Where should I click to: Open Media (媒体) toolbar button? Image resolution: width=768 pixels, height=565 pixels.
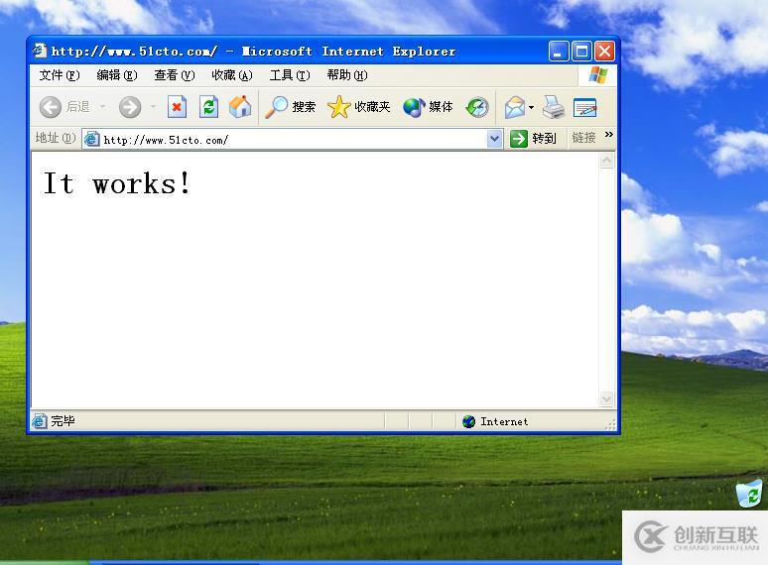click(x=428, y=107)
